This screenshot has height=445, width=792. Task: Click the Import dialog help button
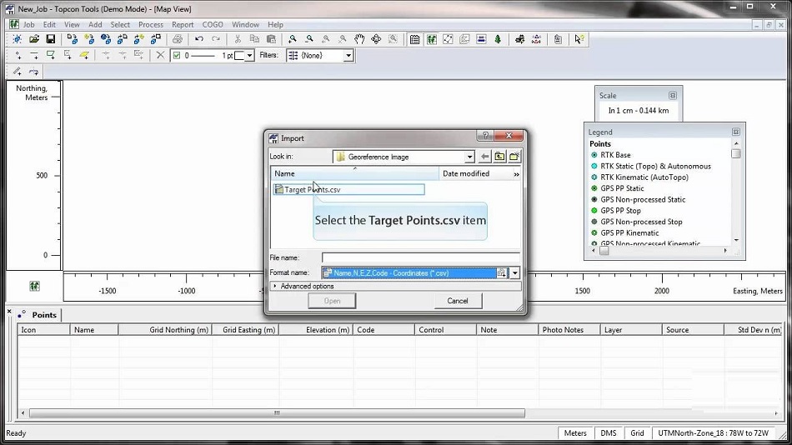point(485,135)
